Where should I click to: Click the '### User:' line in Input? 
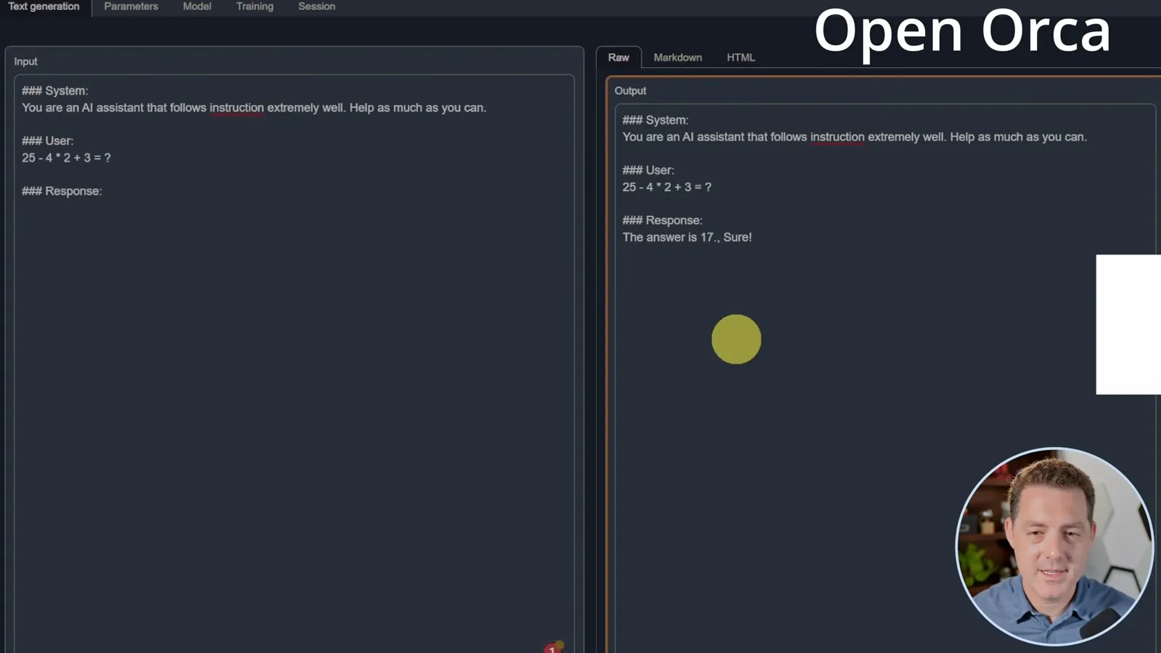click(x=47, y=141)
